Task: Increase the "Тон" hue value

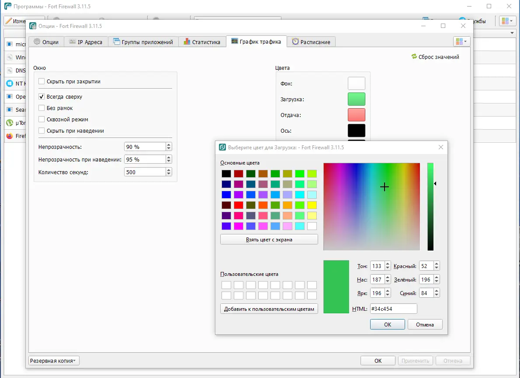Action: 387,264
